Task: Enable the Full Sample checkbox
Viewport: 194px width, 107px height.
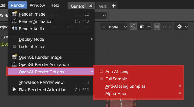Action: pos(101,79)
